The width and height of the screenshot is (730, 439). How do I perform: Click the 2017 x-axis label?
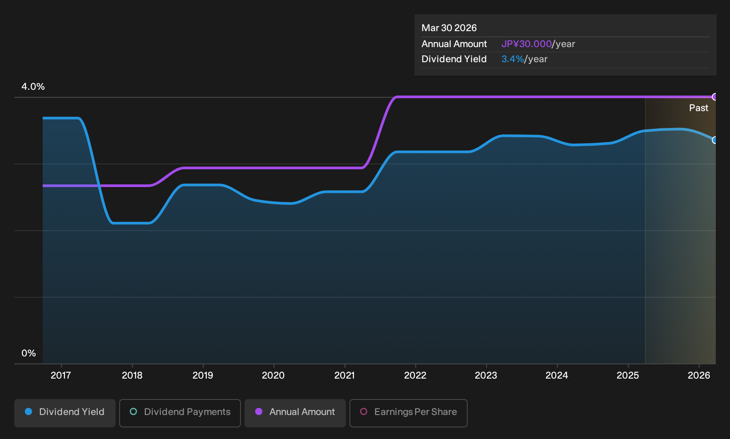click(61, 375)
